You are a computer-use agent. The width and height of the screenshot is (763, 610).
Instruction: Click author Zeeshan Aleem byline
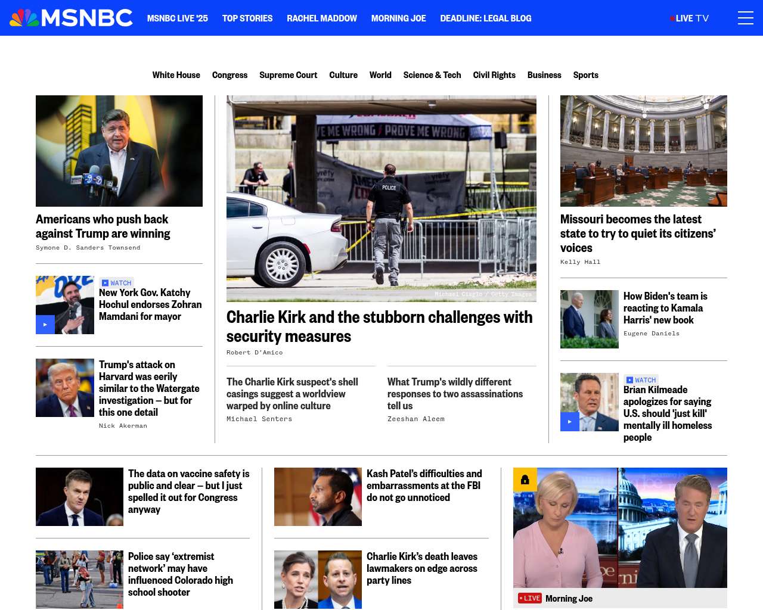click(416, 419)
